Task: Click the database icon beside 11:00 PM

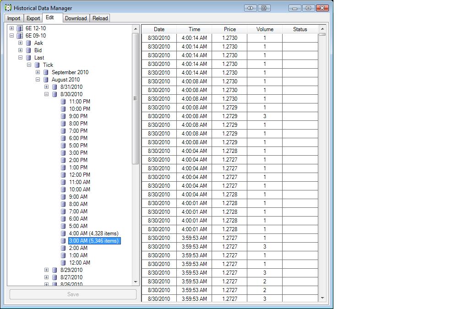Action: (x=63, y=102)
